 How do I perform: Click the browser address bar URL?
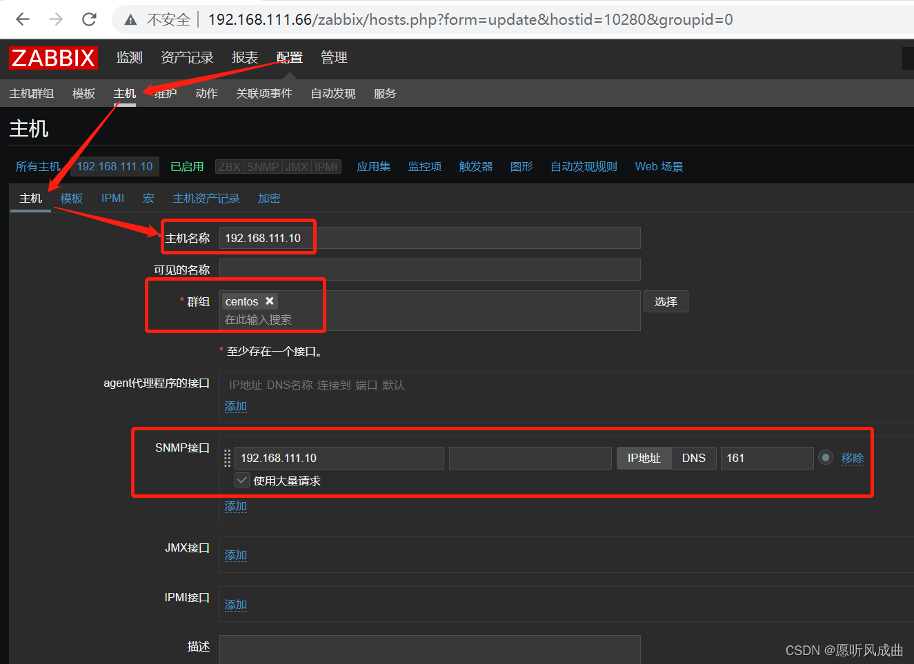coord(470,19)
